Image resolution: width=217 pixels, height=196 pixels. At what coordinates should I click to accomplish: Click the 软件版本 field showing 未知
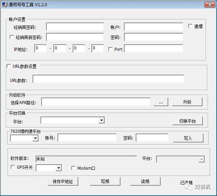coord(87,159)
